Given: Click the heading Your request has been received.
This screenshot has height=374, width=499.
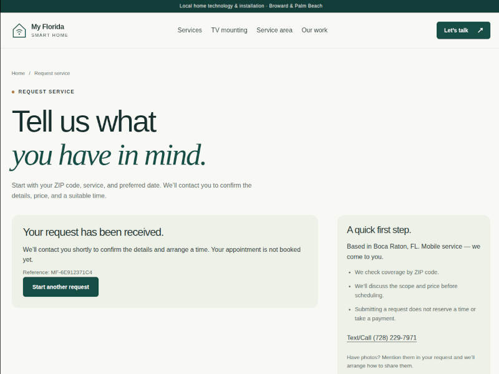Looking at the screenshot, I should tap(93, 232).
